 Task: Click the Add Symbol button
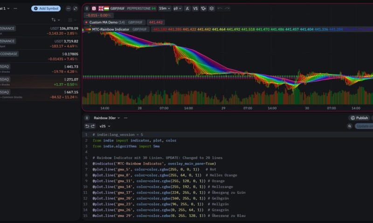(x=46, y=8)
